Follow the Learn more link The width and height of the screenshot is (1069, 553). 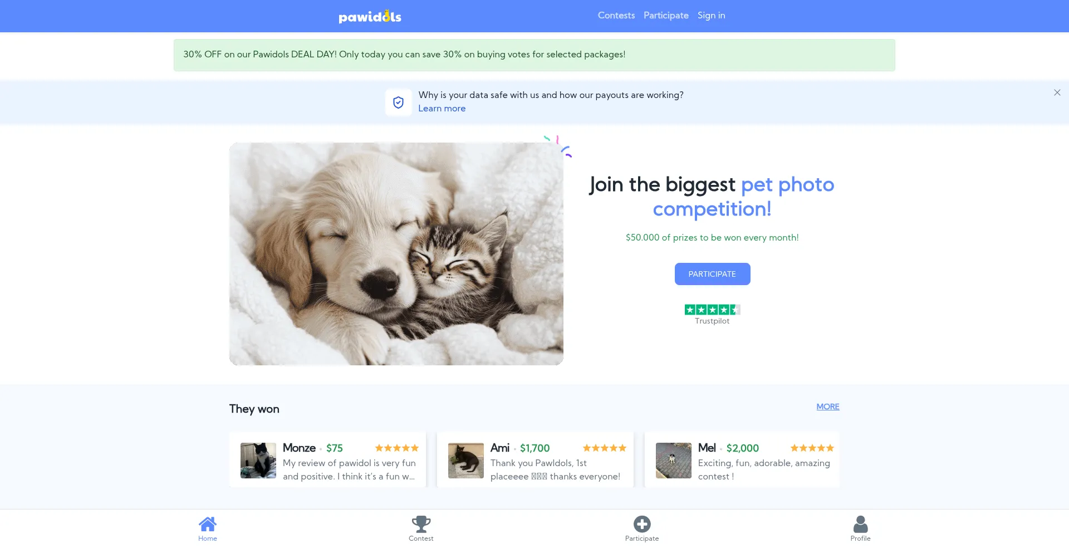click(x=442, y=109)
